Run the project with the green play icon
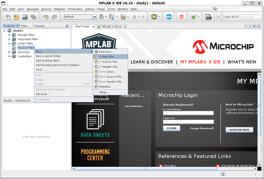The width and height of the screenshot is (264, 179). [135, 17]
